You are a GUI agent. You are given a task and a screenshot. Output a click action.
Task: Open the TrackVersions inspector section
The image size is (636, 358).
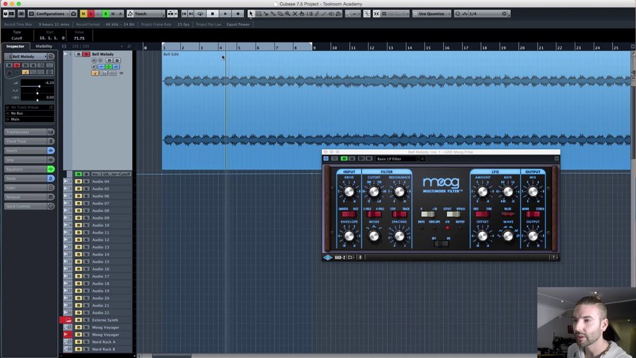[26, 132]
